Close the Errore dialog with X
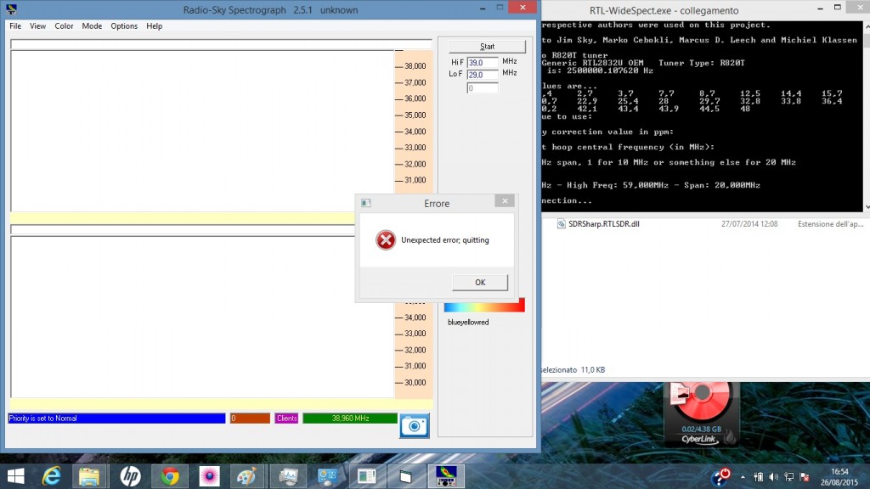This screenshot has height=489, width=870. coord(505,200)
